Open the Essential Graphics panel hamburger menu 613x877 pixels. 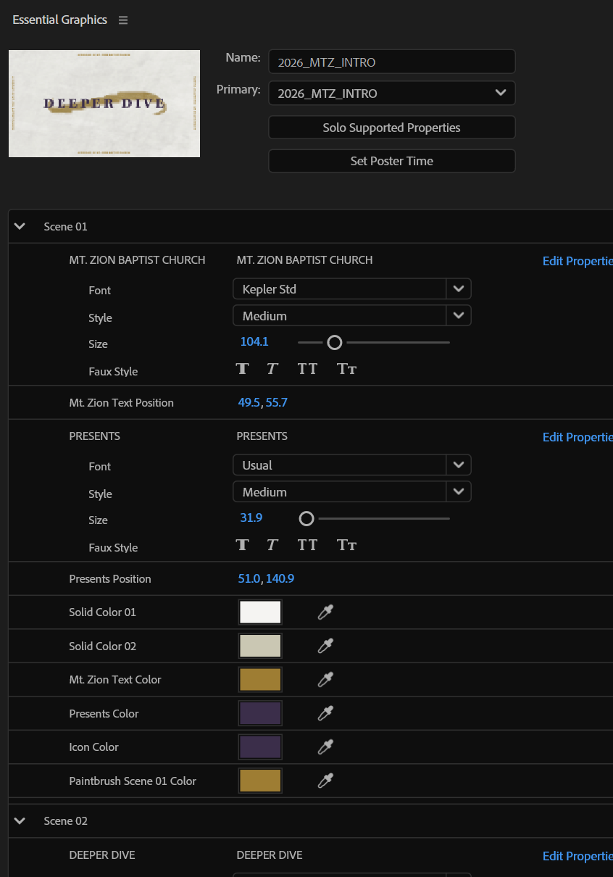123,20
